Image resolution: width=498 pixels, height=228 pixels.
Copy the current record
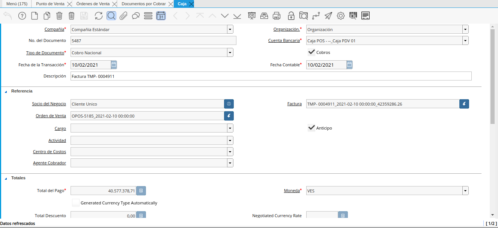click(47, 16)
